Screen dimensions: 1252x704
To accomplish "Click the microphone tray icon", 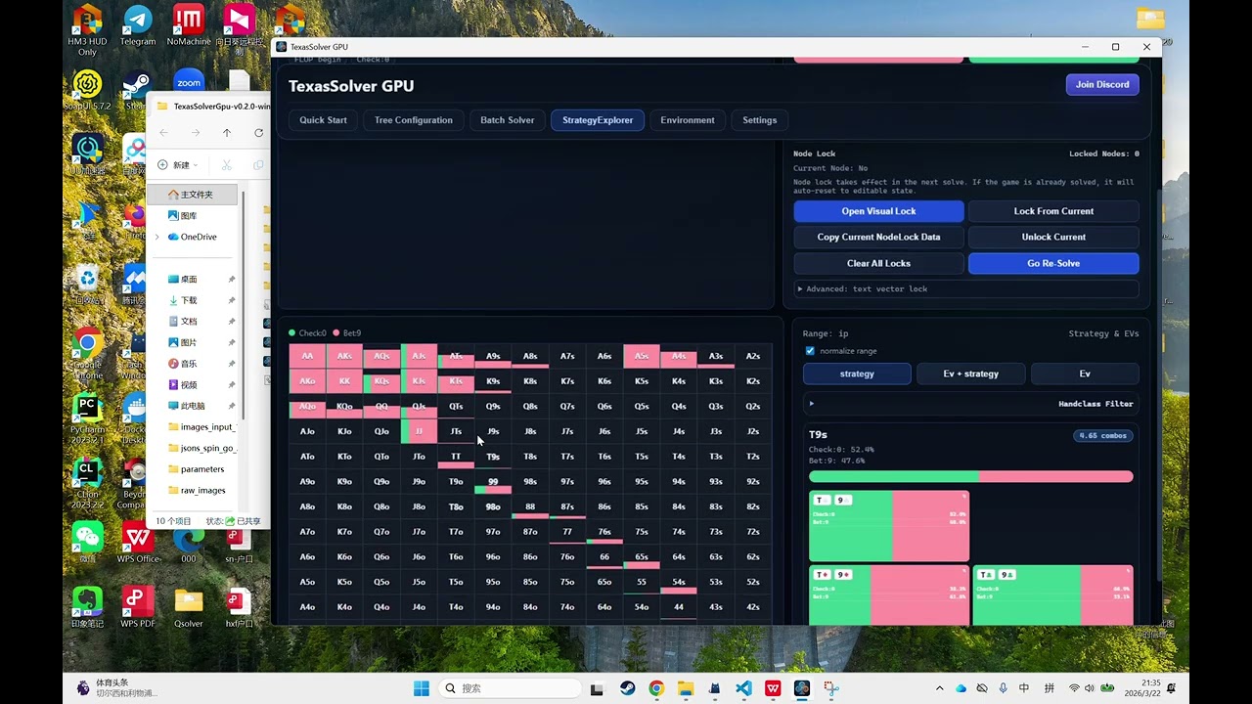I will point(1003,688).
